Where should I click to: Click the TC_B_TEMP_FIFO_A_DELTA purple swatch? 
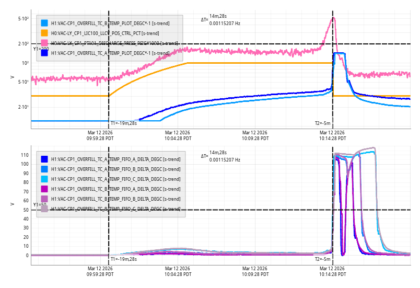point(44,189)
